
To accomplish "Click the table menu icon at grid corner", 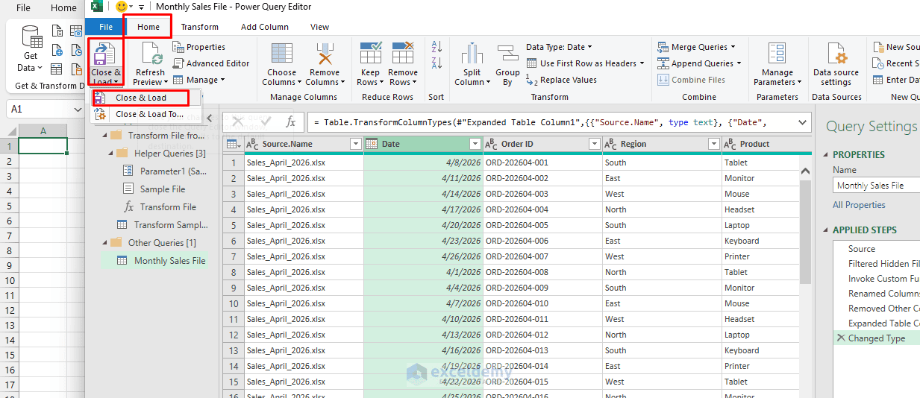I will pyautogui.click(x=234, y=144).
